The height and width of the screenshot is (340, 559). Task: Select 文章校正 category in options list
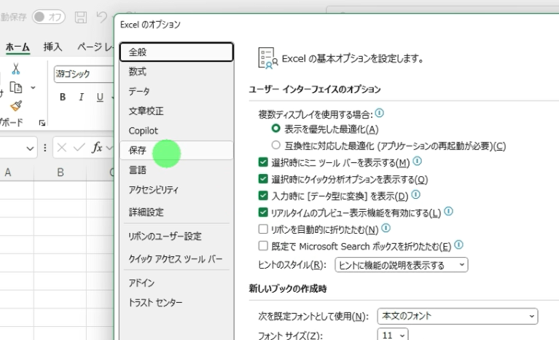(176, 111)
